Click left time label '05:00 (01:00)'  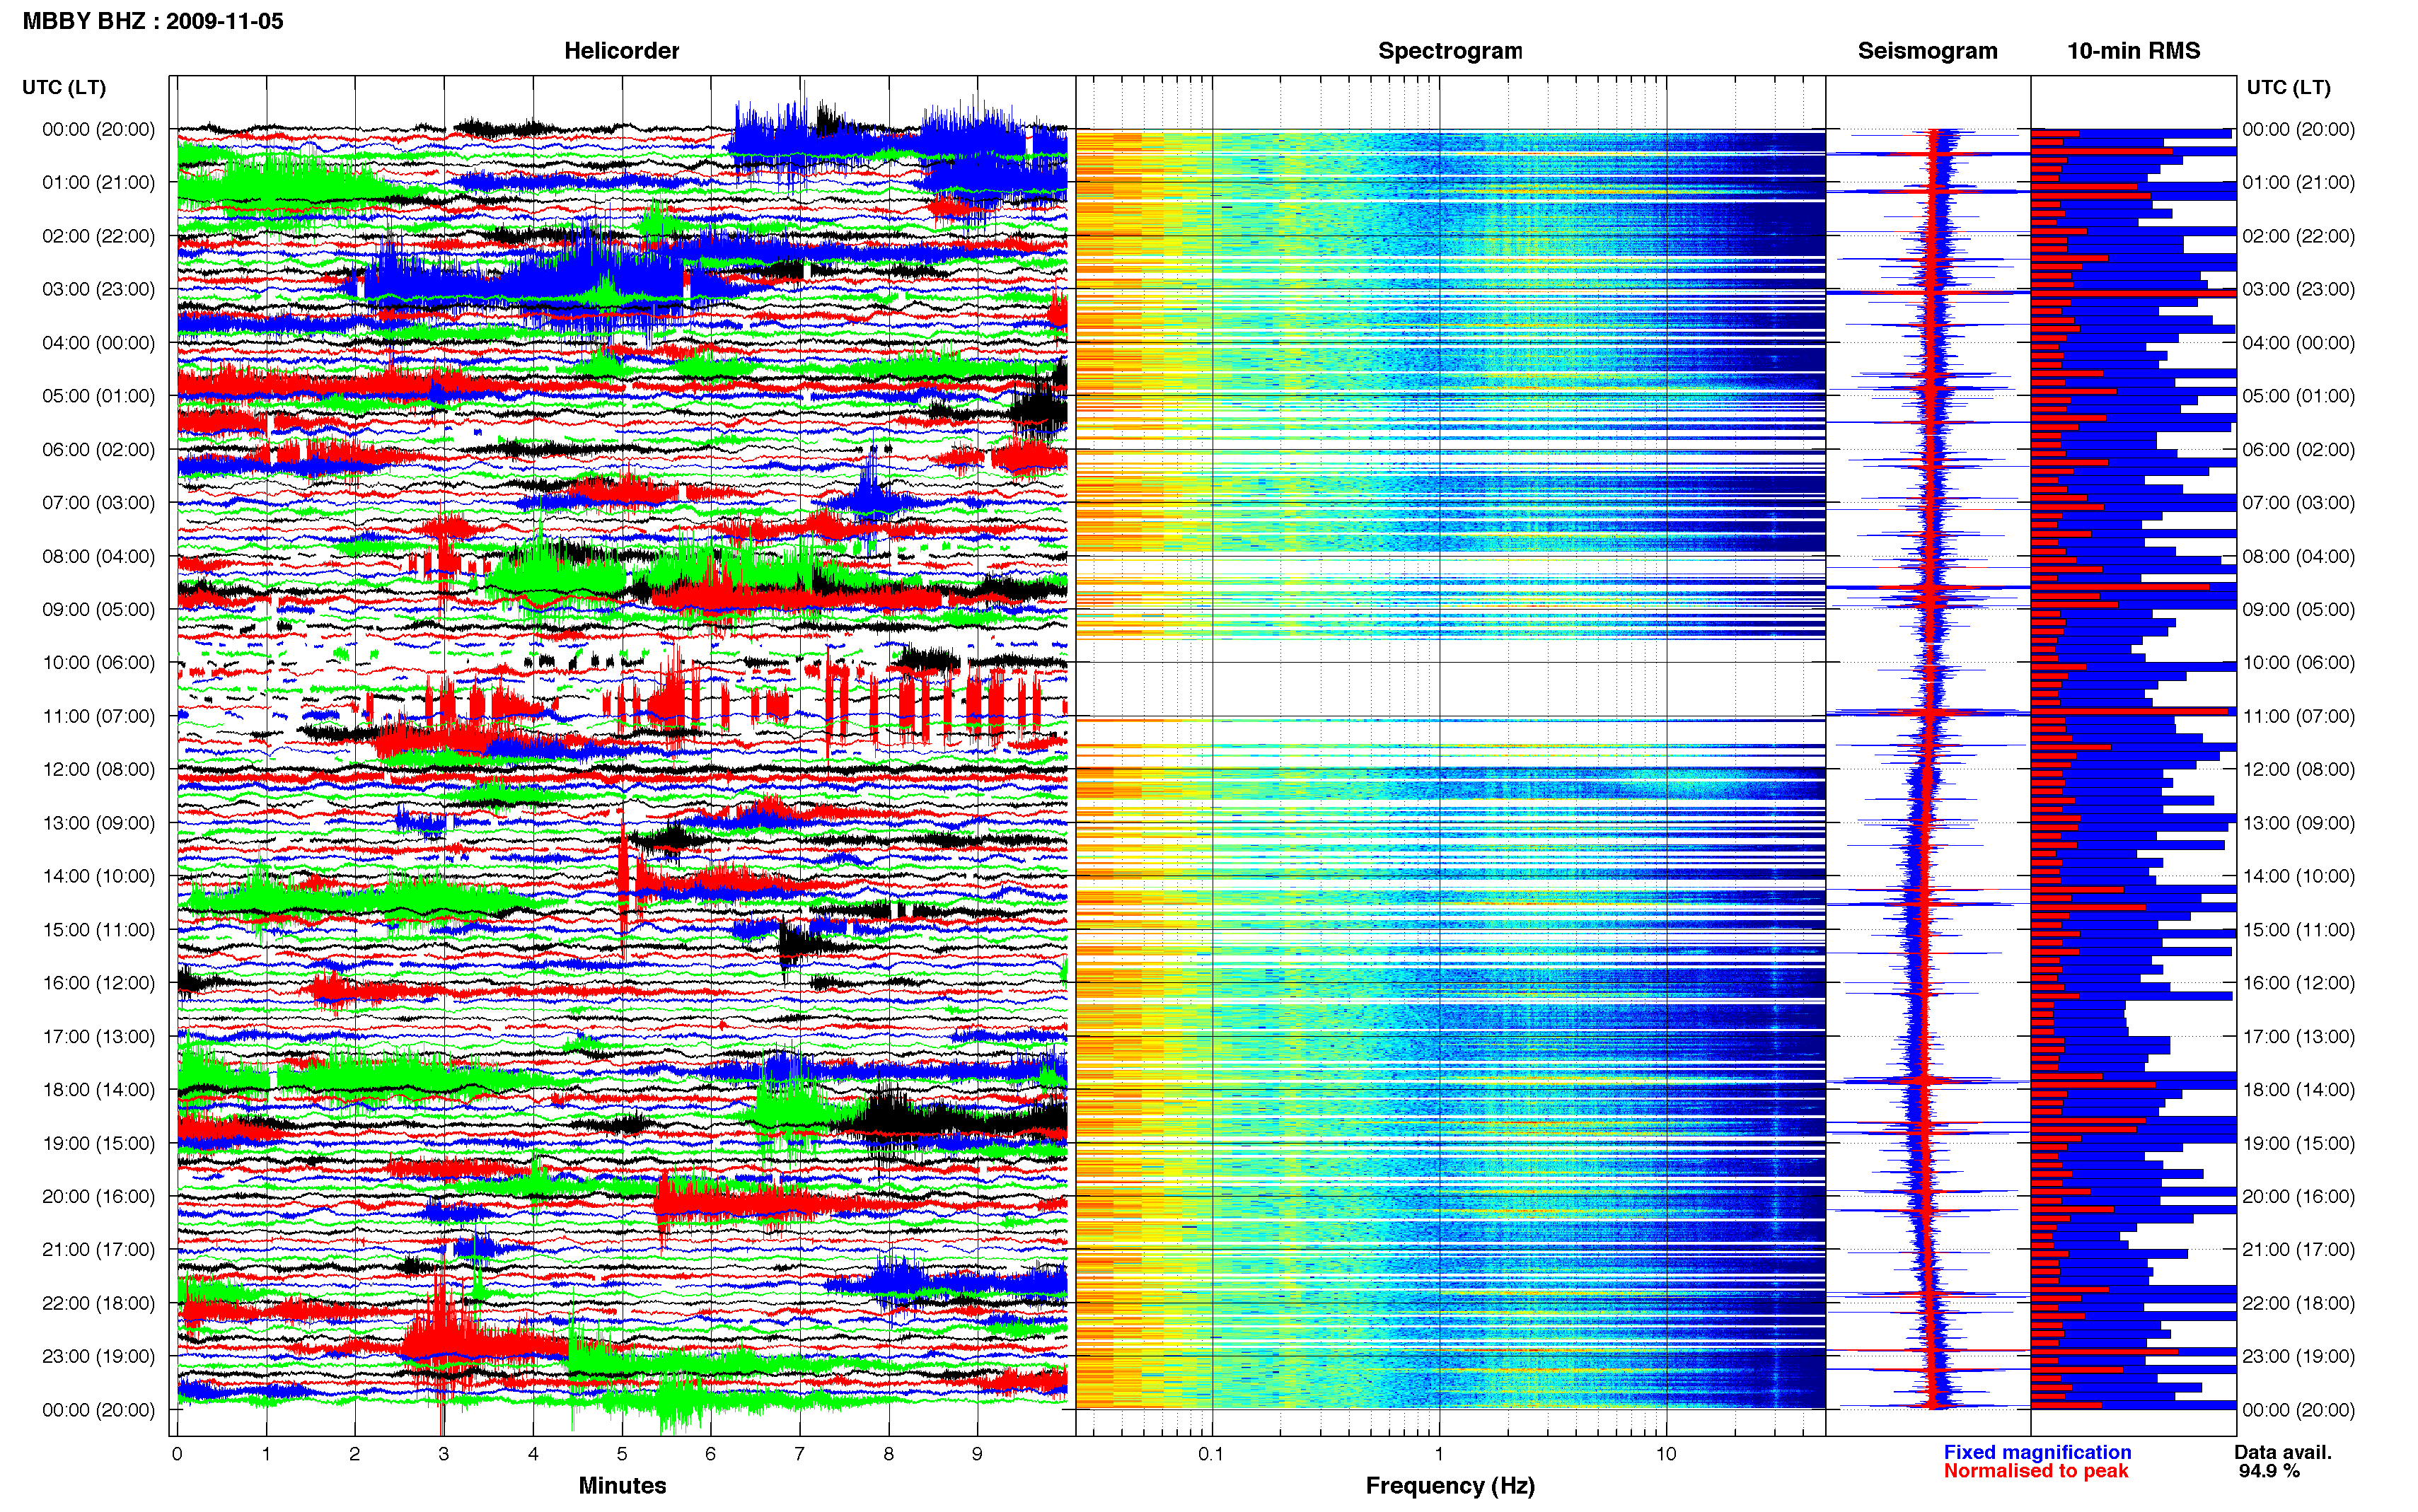(98, 396)
